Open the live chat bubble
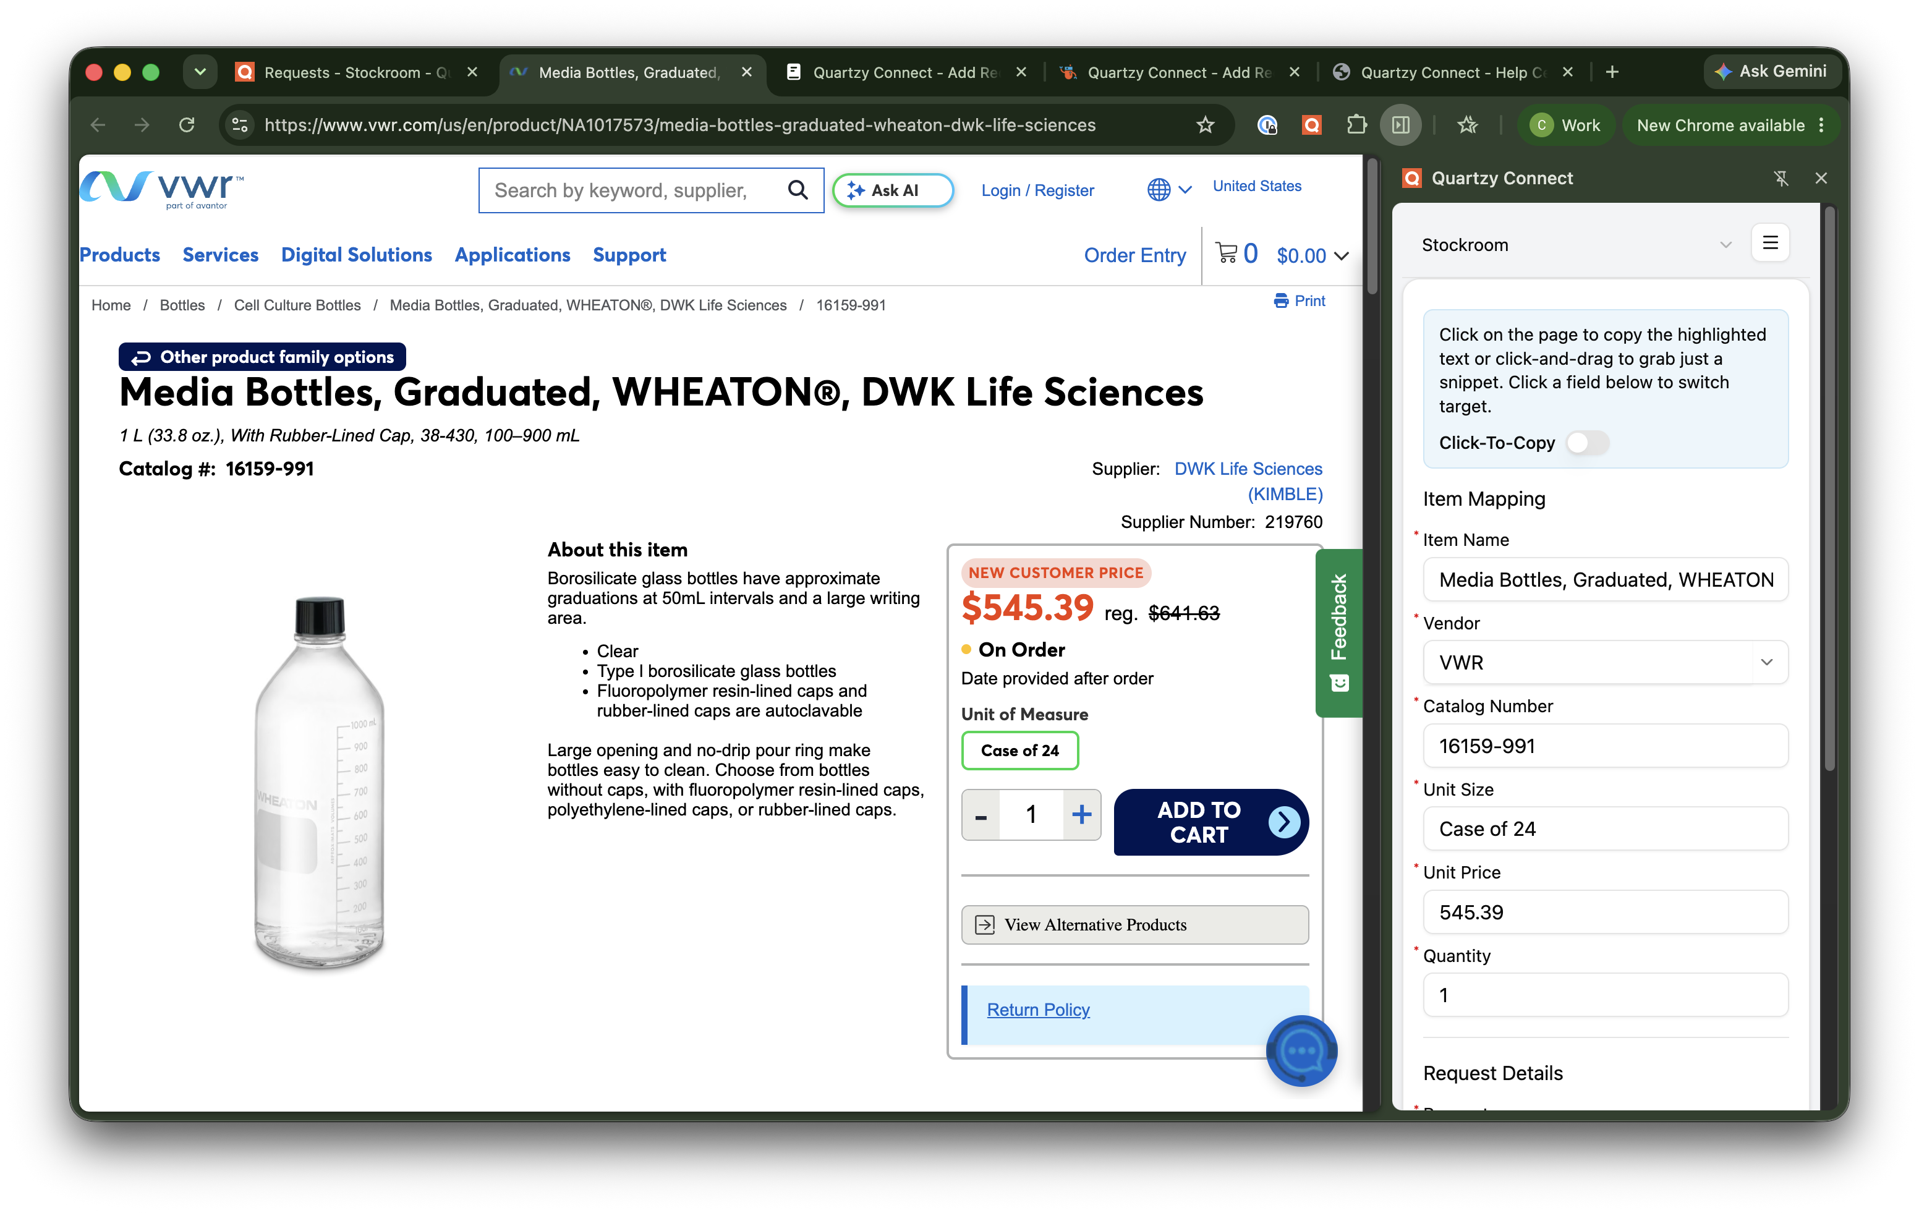This screenshot has height=1213, width=1919. pyautogui.click(x=1301, y=1050)
